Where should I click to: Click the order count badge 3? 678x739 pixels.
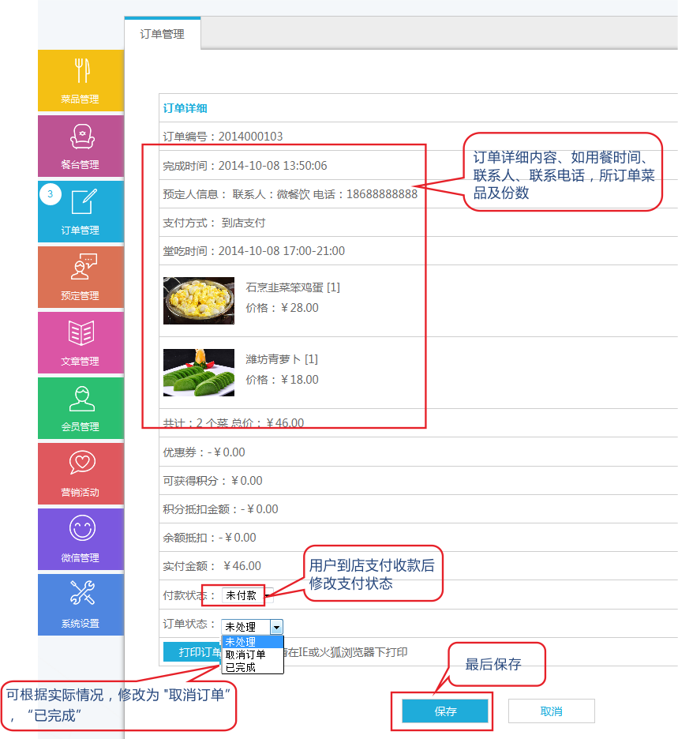click(x=51, y=193)
